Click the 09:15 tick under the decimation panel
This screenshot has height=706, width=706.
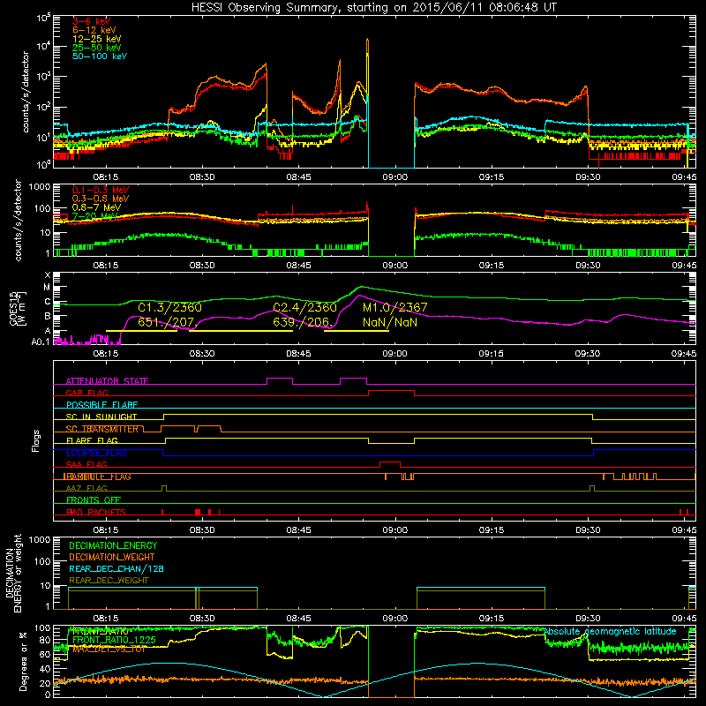point(492,618)
